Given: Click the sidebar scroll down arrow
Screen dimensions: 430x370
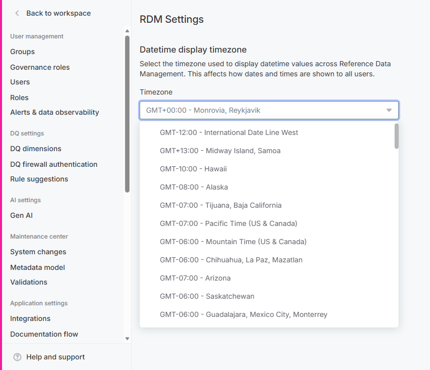Looking at the screenshot, I should pos(127,339).
